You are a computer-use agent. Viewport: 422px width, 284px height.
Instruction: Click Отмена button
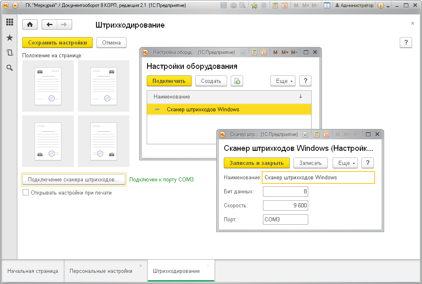pos(111,42)
